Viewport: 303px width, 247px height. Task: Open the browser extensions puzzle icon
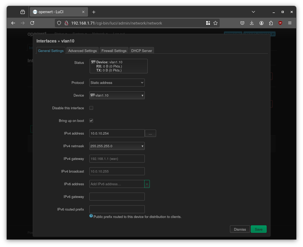point(271,23)
